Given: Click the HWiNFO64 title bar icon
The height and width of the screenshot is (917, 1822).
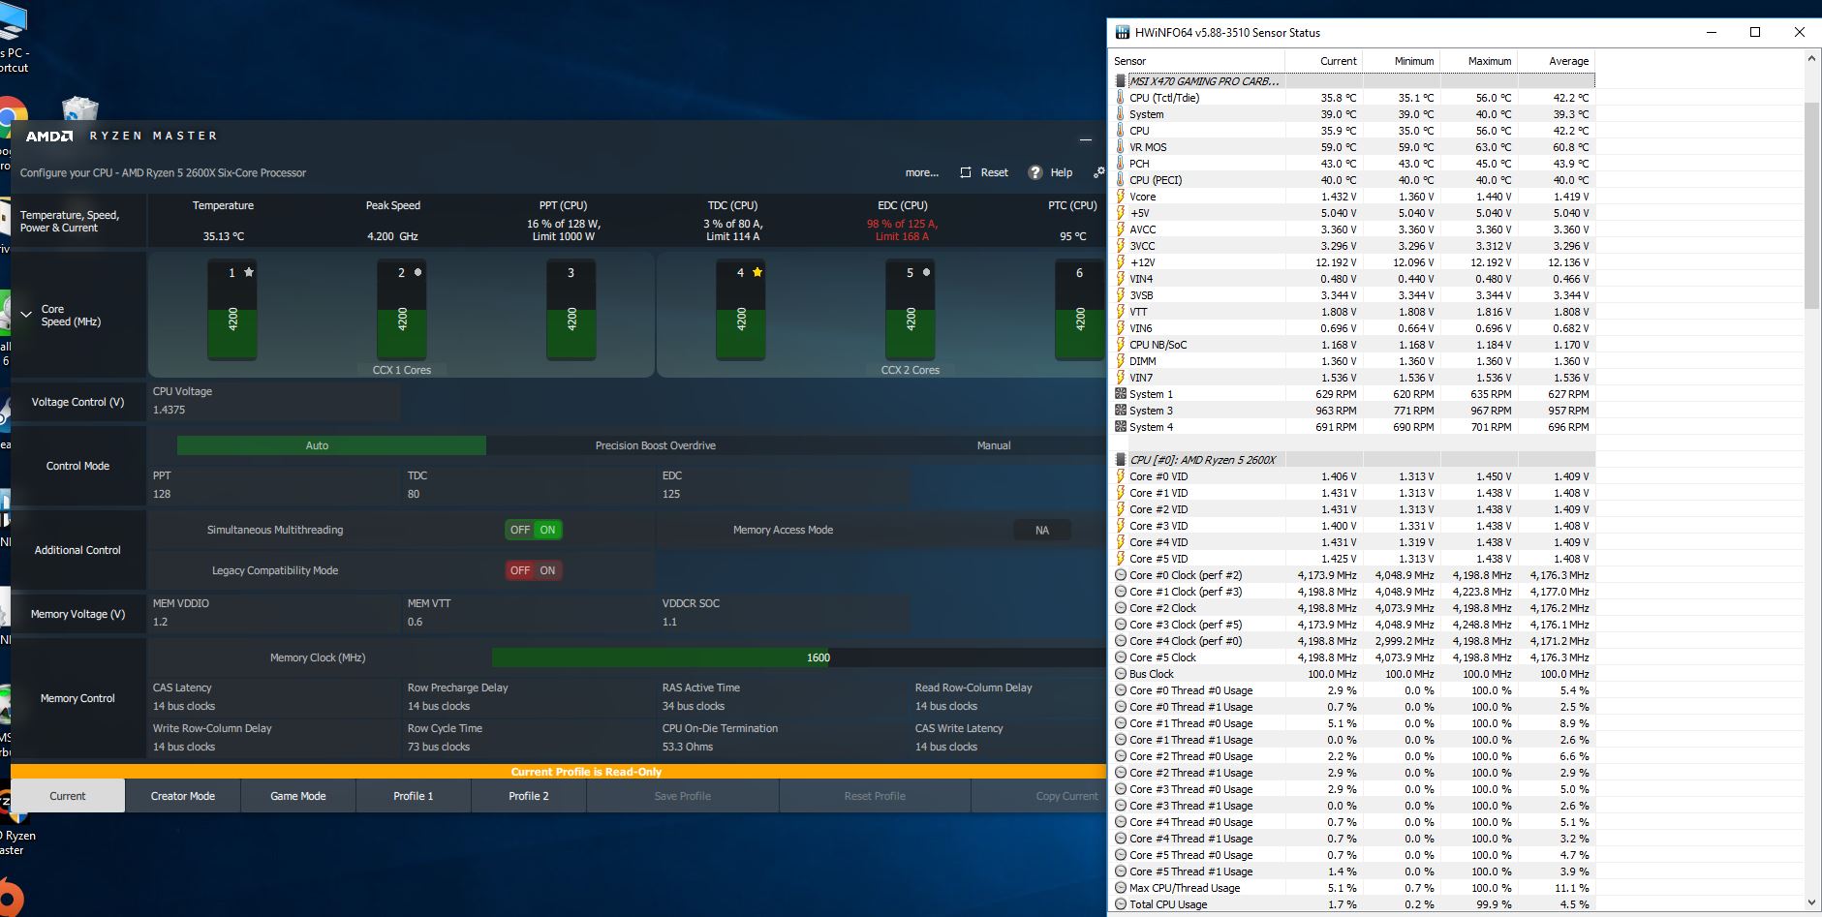Looking at the screenshot, I should (1123, 32).
